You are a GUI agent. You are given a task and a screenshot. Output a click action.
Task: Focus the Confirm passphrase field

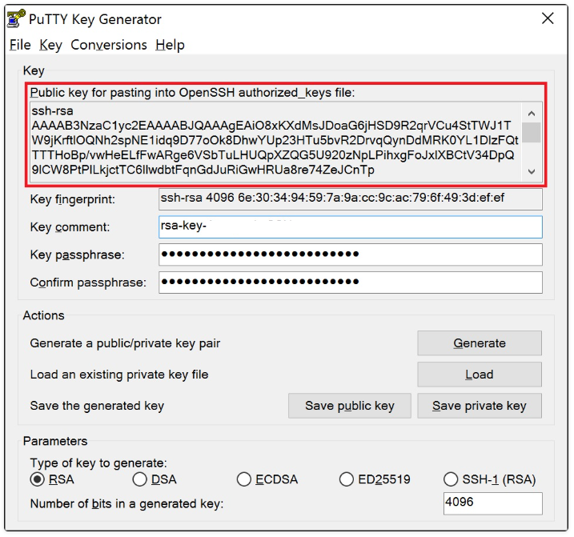pyautogui.click(x=351, y=283)
